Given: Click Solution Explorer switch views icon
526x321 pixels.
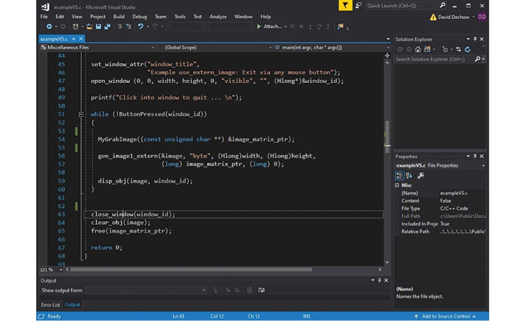Looking at the screenshot, I should 427,49.
